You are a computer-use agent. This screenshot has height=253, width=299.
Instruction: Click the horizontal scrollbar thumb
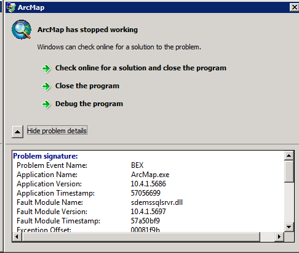pyautogui.click(x=141, y=237)
